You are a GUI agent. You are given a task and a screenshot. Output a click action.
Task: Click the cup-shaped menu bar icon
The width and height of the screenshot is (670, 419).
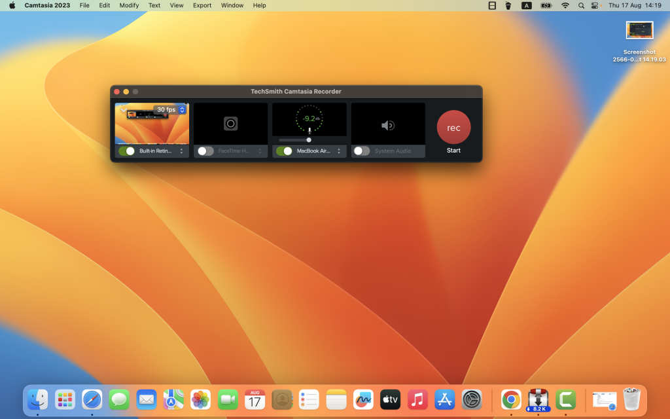[508, 5]
